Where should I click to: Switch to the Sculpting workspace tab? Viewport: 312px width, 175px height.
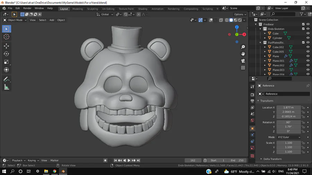point(93,9)
